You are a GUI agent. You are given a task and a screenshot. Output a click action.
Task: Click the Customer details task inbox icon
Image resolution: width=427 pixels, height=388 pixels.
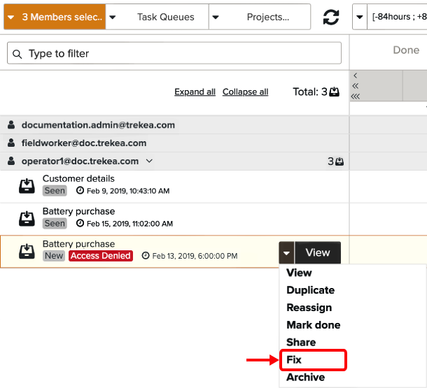tap(27, 185)
